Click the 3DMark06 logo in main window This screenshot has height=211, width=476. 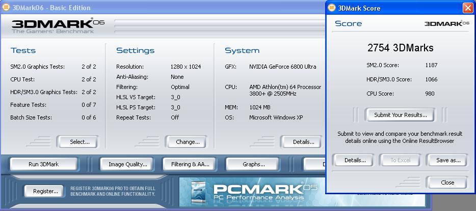click(x=58, y=26)
